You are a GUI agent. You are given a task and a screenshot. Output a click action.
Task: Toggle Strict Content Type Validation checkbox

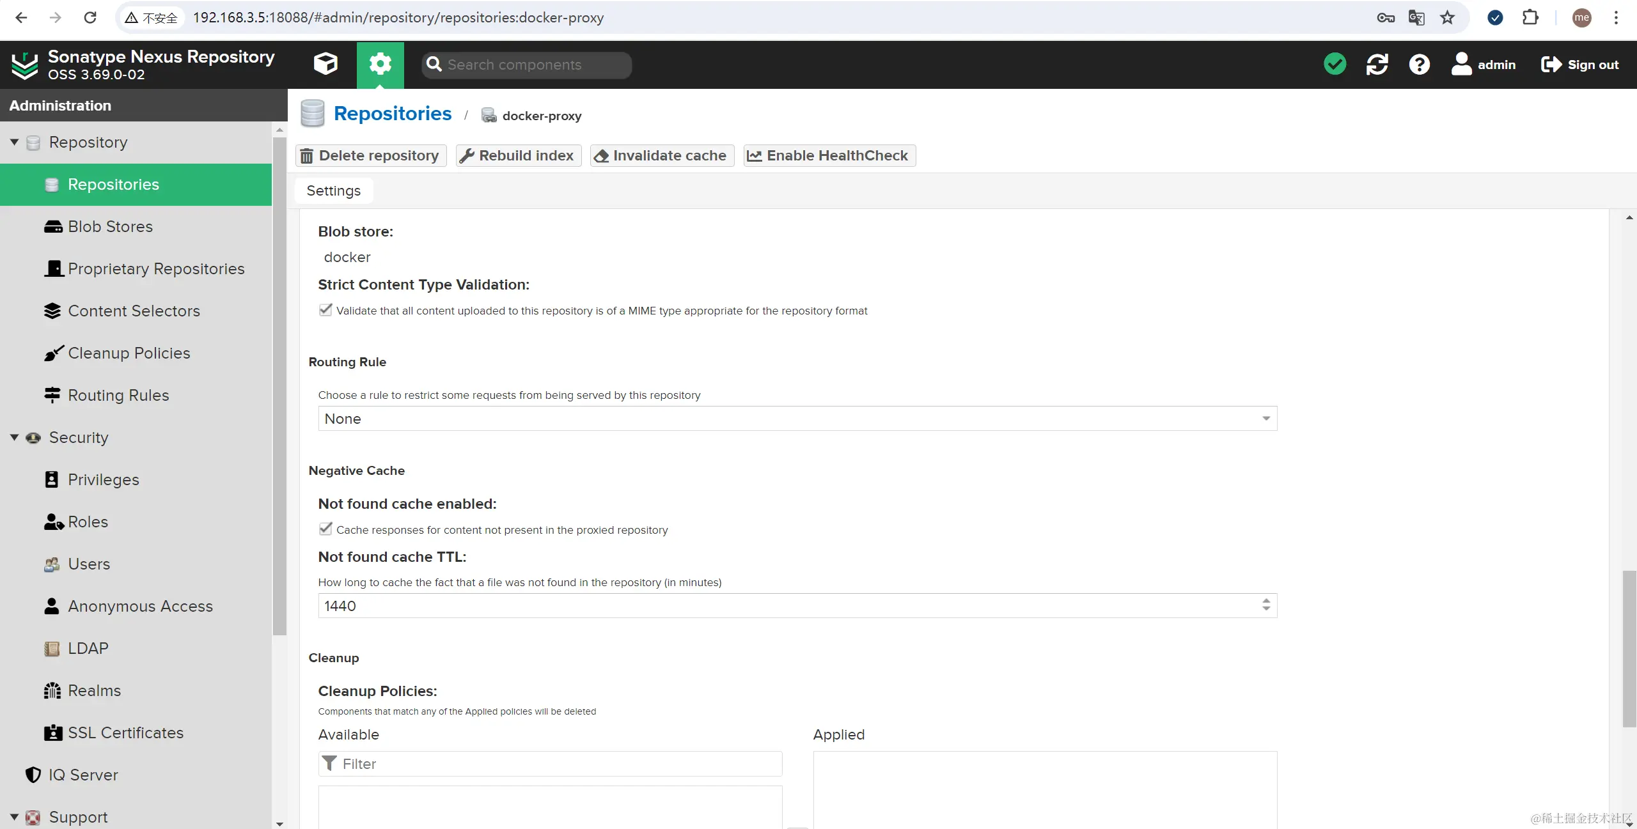(x=325, y=310)
